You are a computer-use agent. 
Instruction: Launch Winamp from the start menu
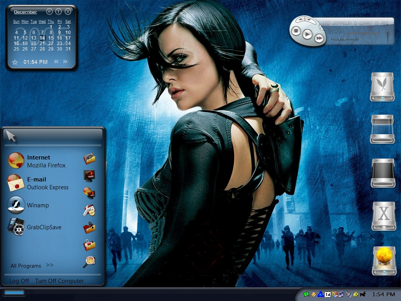[x=38, y=205]
